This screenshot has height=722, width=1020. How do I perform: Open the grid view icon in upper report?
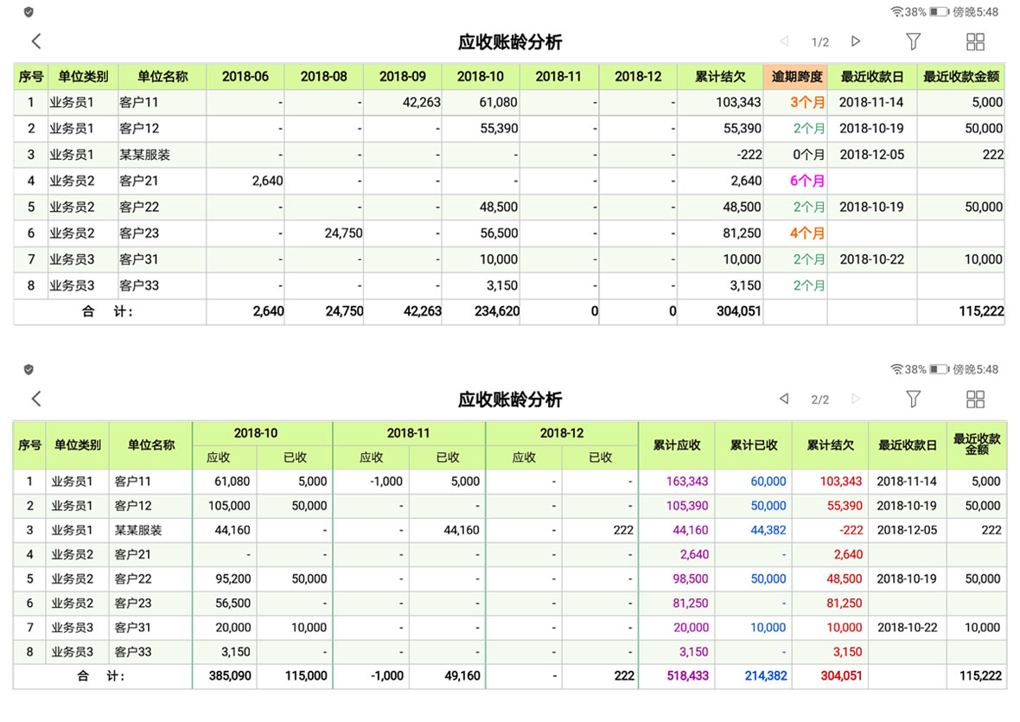(x=975, y=42)
